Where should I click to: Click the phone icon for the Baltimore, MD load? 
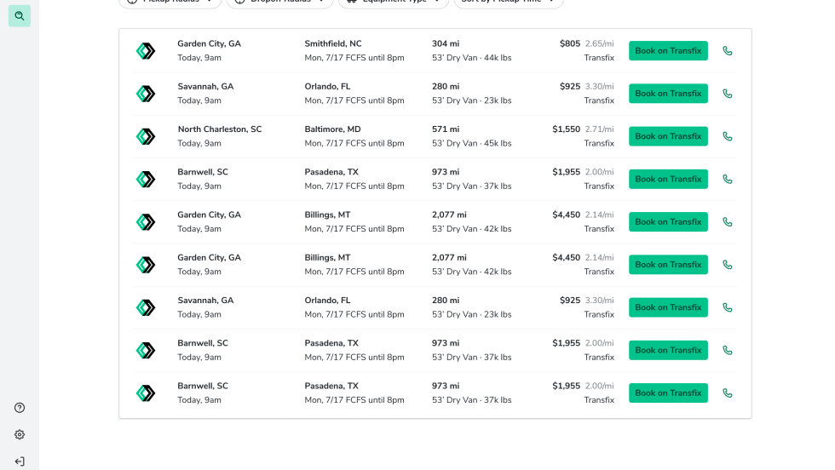click(727, 136)
